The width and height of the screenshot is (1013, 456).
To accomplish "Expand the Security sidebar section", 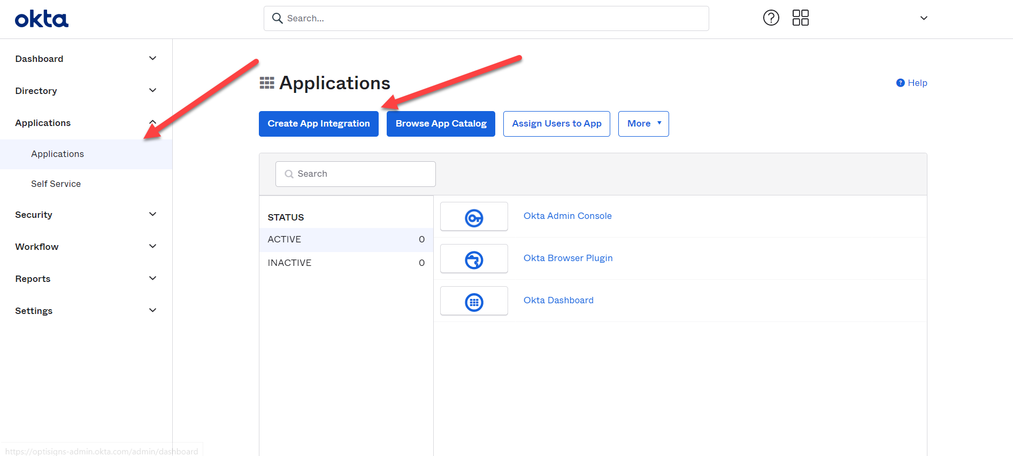I will (x=152, y=215).
